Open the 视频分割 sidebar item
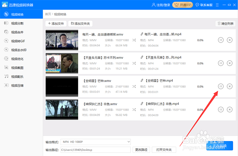Screen dimensions: 238x156 (x=21, y=23)
